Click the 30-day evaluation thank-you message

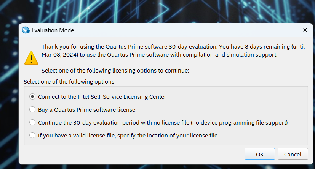pyautogui.click(x=152, y=47)
